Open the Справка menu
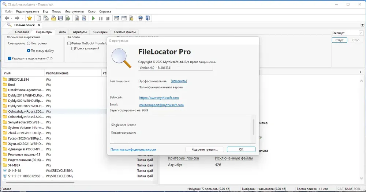This screenshot has width=366, height=192. [x=105, y=11]
